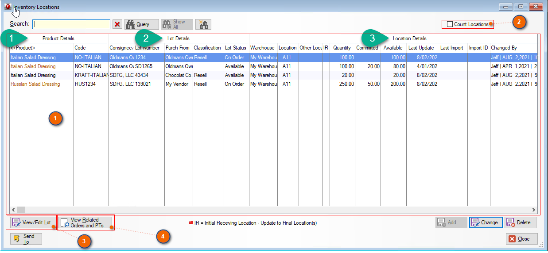Image resolution: width=548 pixels, height=253 pixels.
Task: Click the red X clear search icon
Action: pos(117,24)
